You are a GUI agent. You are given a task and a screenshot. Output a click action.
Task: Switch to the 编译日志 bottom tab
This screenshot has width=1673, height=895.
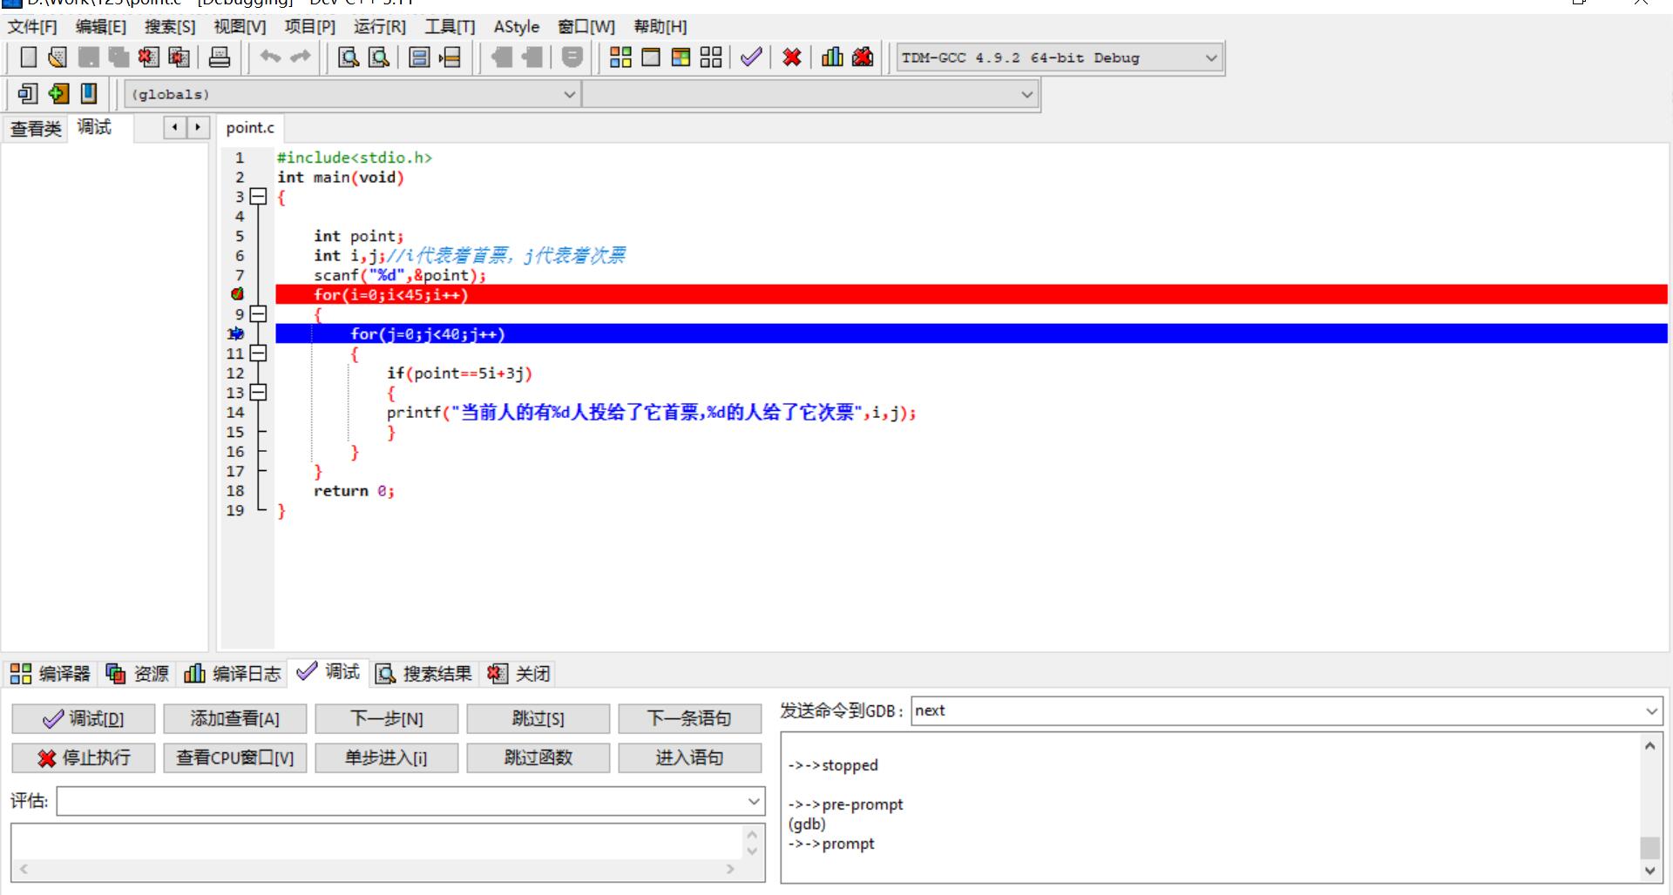[233, 673]
